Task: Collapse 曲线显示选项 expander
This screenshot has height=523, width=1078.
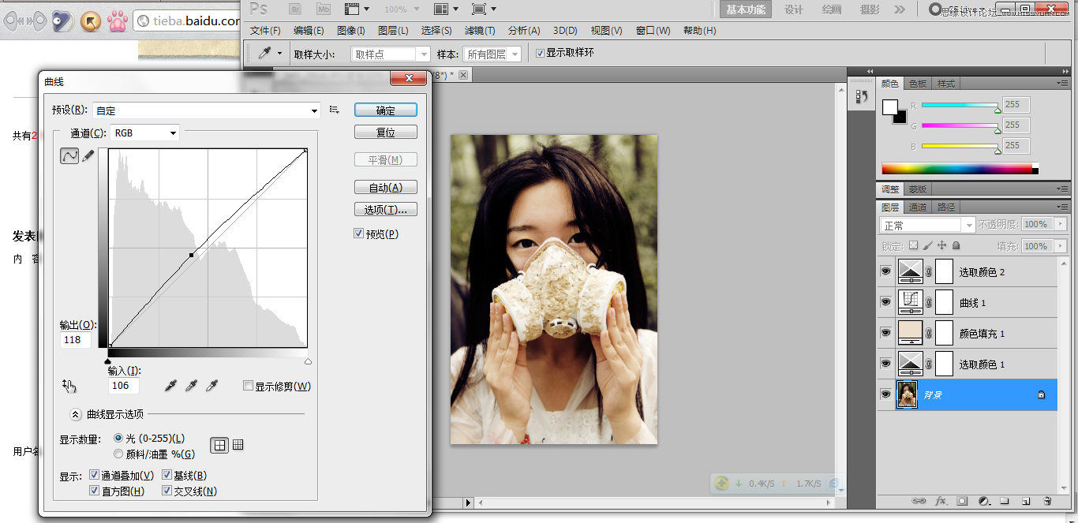Action: 76,413
